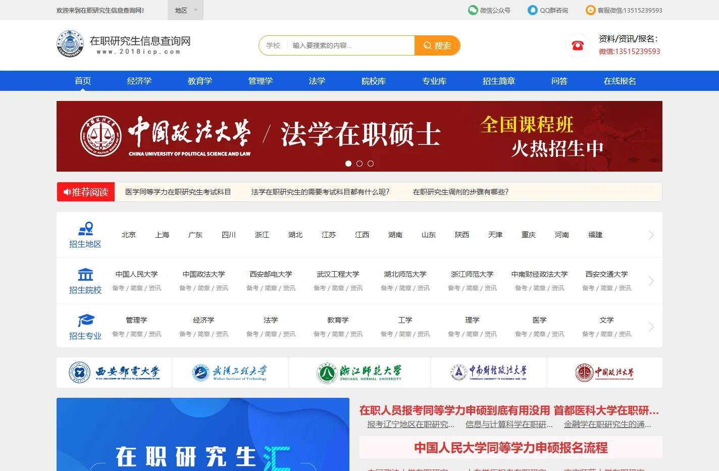Viewport: 719px width, 471px height.
Task: Open link 报考辽宁地区在职研究...
Action: pos(411,425)
